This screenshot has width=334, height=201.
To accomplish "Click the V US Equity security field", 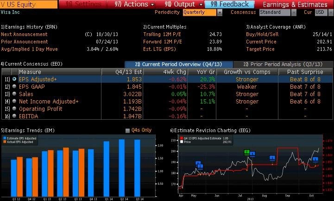I will click(29, 4).
